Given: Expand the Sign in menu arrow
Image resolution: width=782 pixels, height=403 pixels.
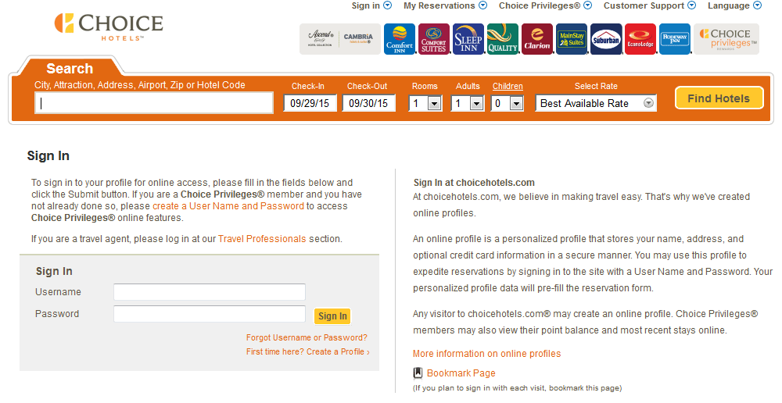Looking at the screenshot, I should point(388,5).
